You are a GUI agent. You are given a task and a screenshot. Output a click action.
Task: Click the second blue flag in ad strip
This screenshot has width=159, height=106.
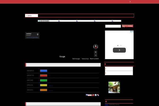pos(77,21)
